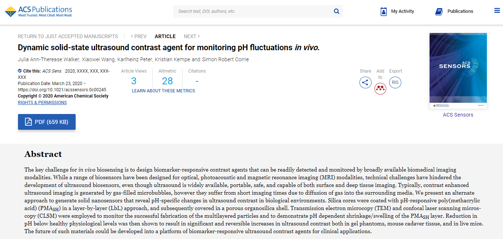Select author Simon Robert Corrie
This screenshot has height=239, width=503.
click(x=225, y=59)
